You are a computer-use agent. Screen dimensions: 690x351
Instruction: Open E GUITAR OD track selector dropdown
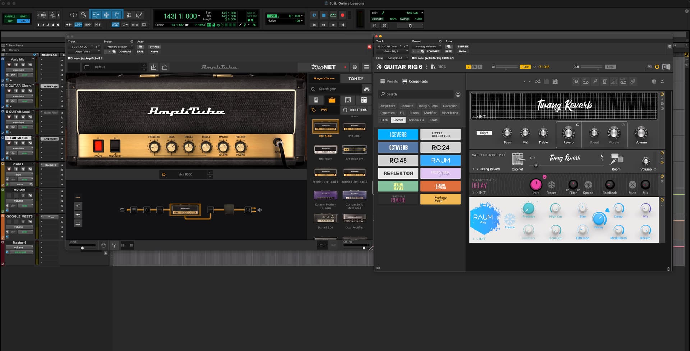[80, 47]
